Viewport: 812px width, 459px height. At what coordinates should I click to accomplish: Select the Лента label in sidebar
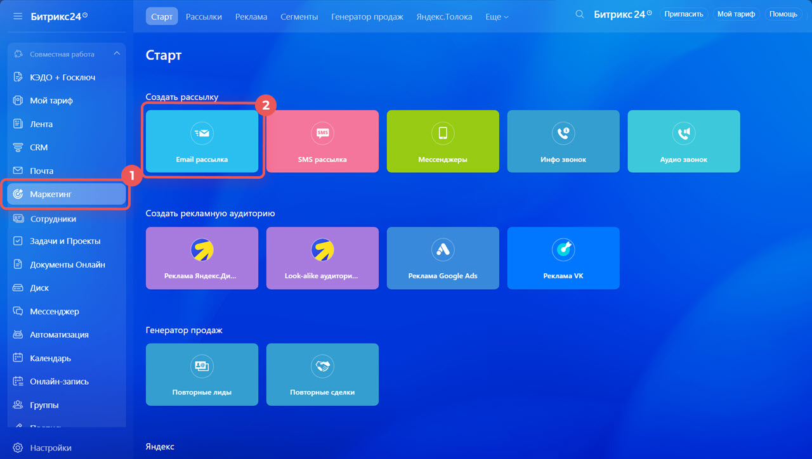(41, 124)
